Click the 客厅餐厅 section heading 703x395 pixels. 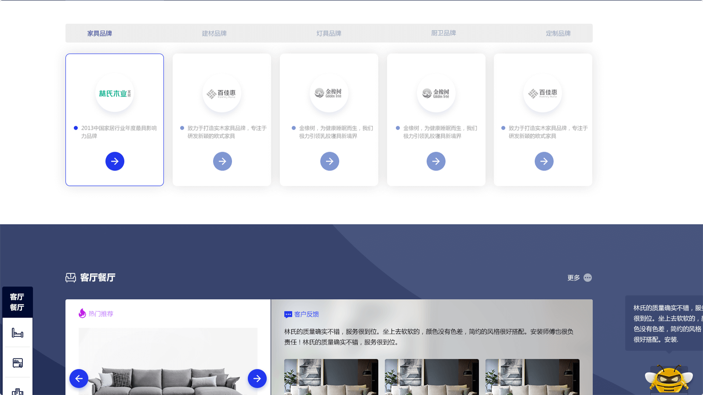click(98, 278)
